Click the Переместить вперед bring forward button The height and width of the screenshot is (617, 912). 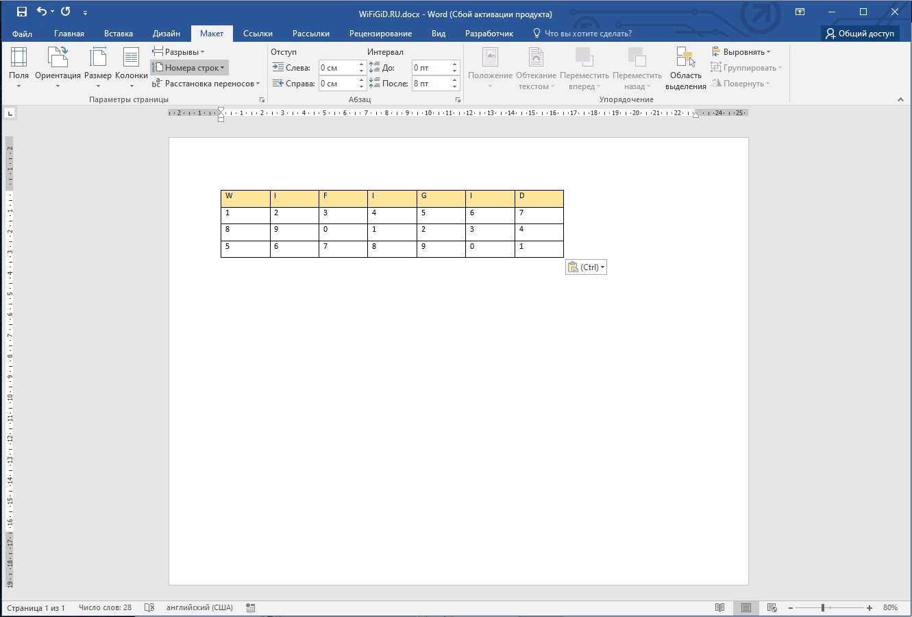coord(584,68)
